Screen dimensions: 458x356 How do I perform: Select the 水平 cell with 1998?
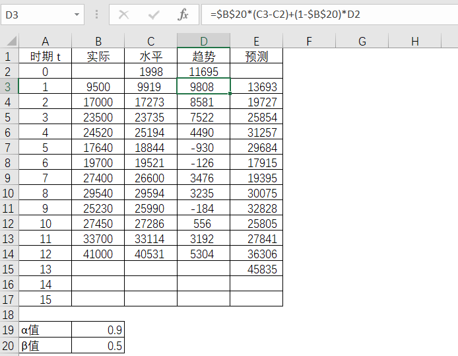150,71
